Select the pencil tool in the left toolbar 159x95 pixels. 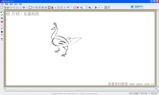click(2, 15)
